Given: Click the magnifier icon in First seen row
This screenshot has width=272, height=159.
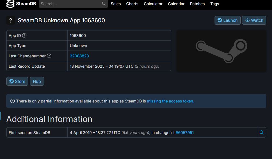Looking at the screenshot, I should (x=262, y=133).
